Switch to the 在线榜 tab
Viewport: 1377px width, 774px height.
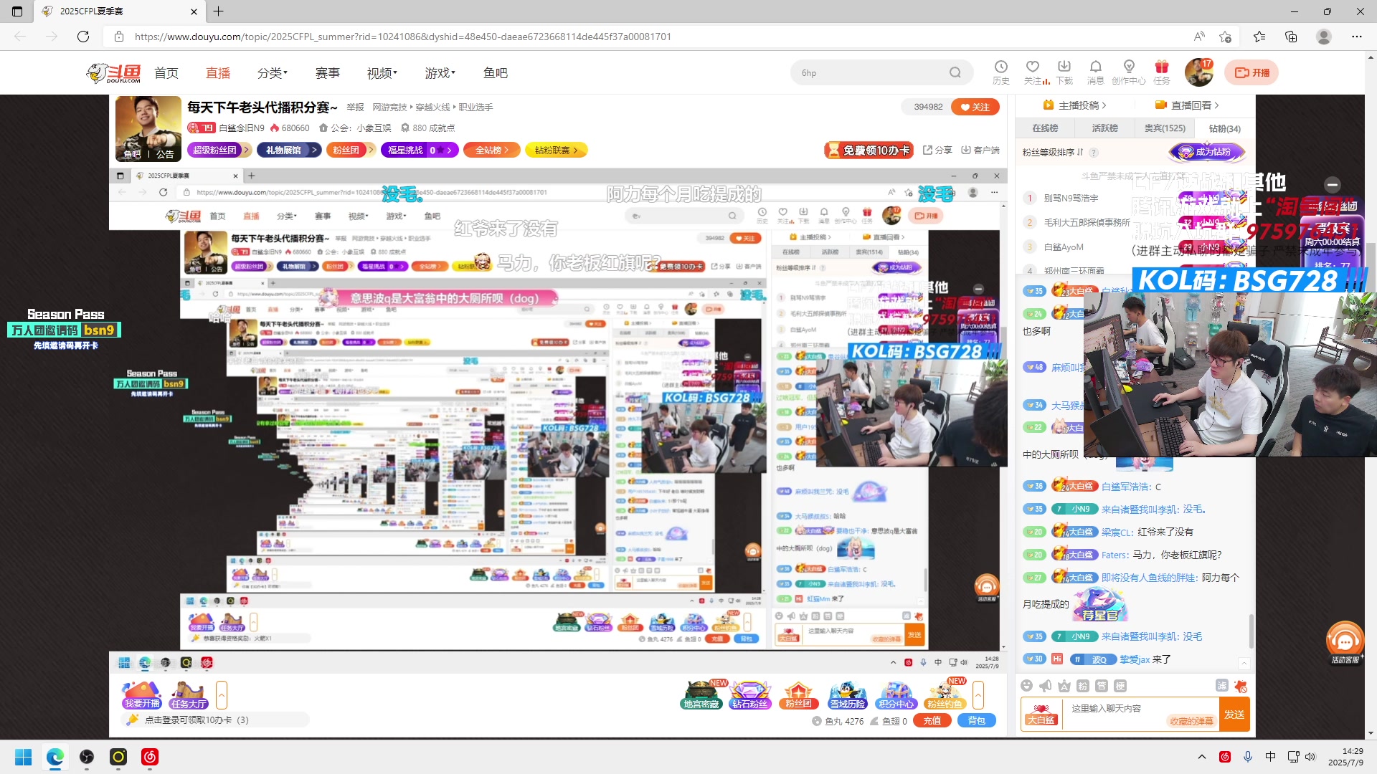click(x=1045, y=128)
